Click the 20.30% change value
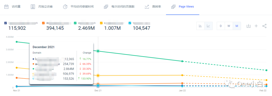Screen dimensions: 272x96 point(87,69)
